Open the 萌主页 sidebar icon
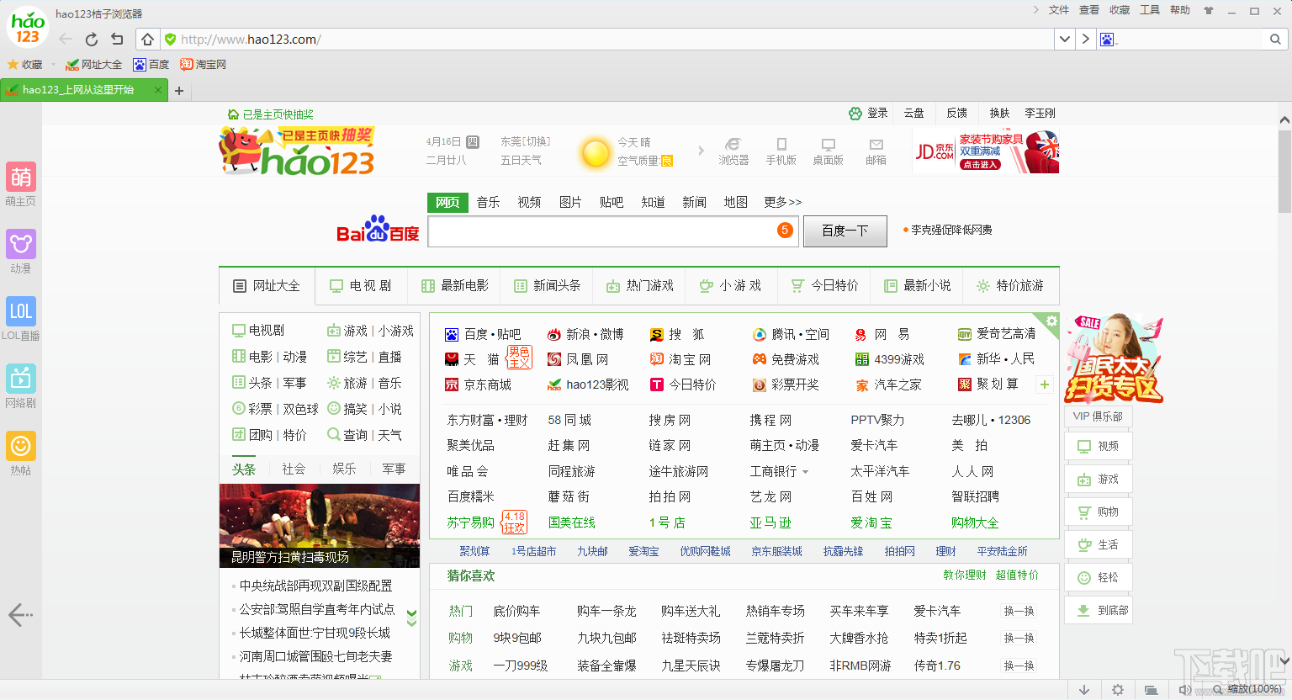1292x700 pixels. click(21, 178)
